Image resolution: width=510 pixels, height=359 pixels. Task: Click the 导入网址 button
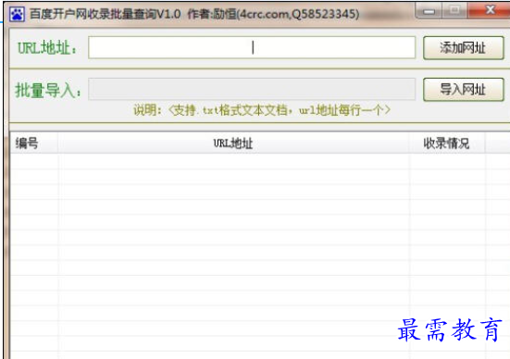pyautogui.click(x=463, y=89)
